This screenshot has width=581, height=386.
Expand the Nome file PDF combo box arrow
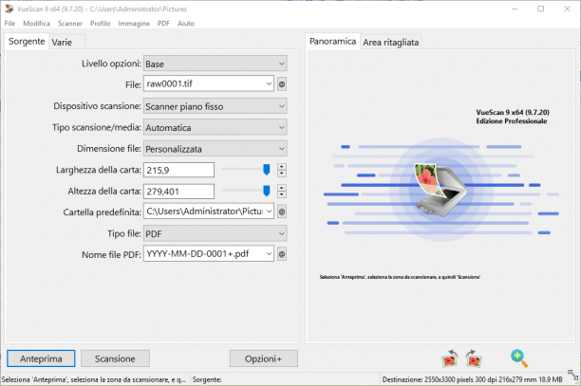tap(269, 254)
